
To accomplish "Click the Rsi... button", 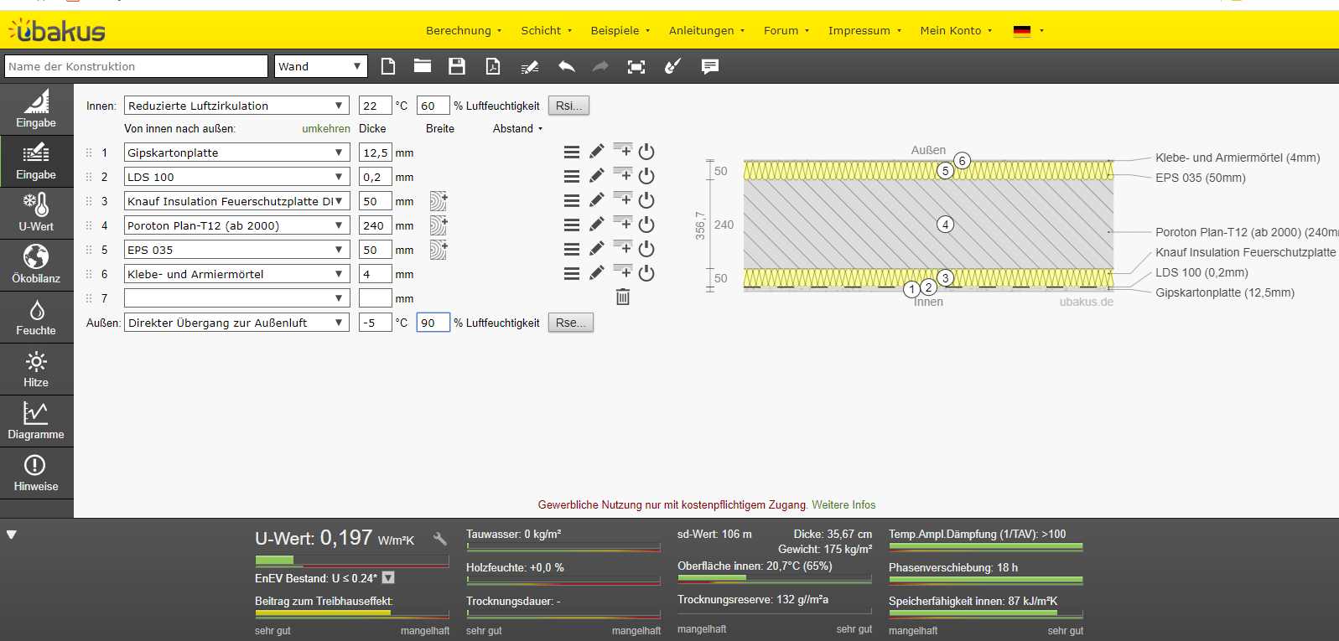I will tap(568, 106).
